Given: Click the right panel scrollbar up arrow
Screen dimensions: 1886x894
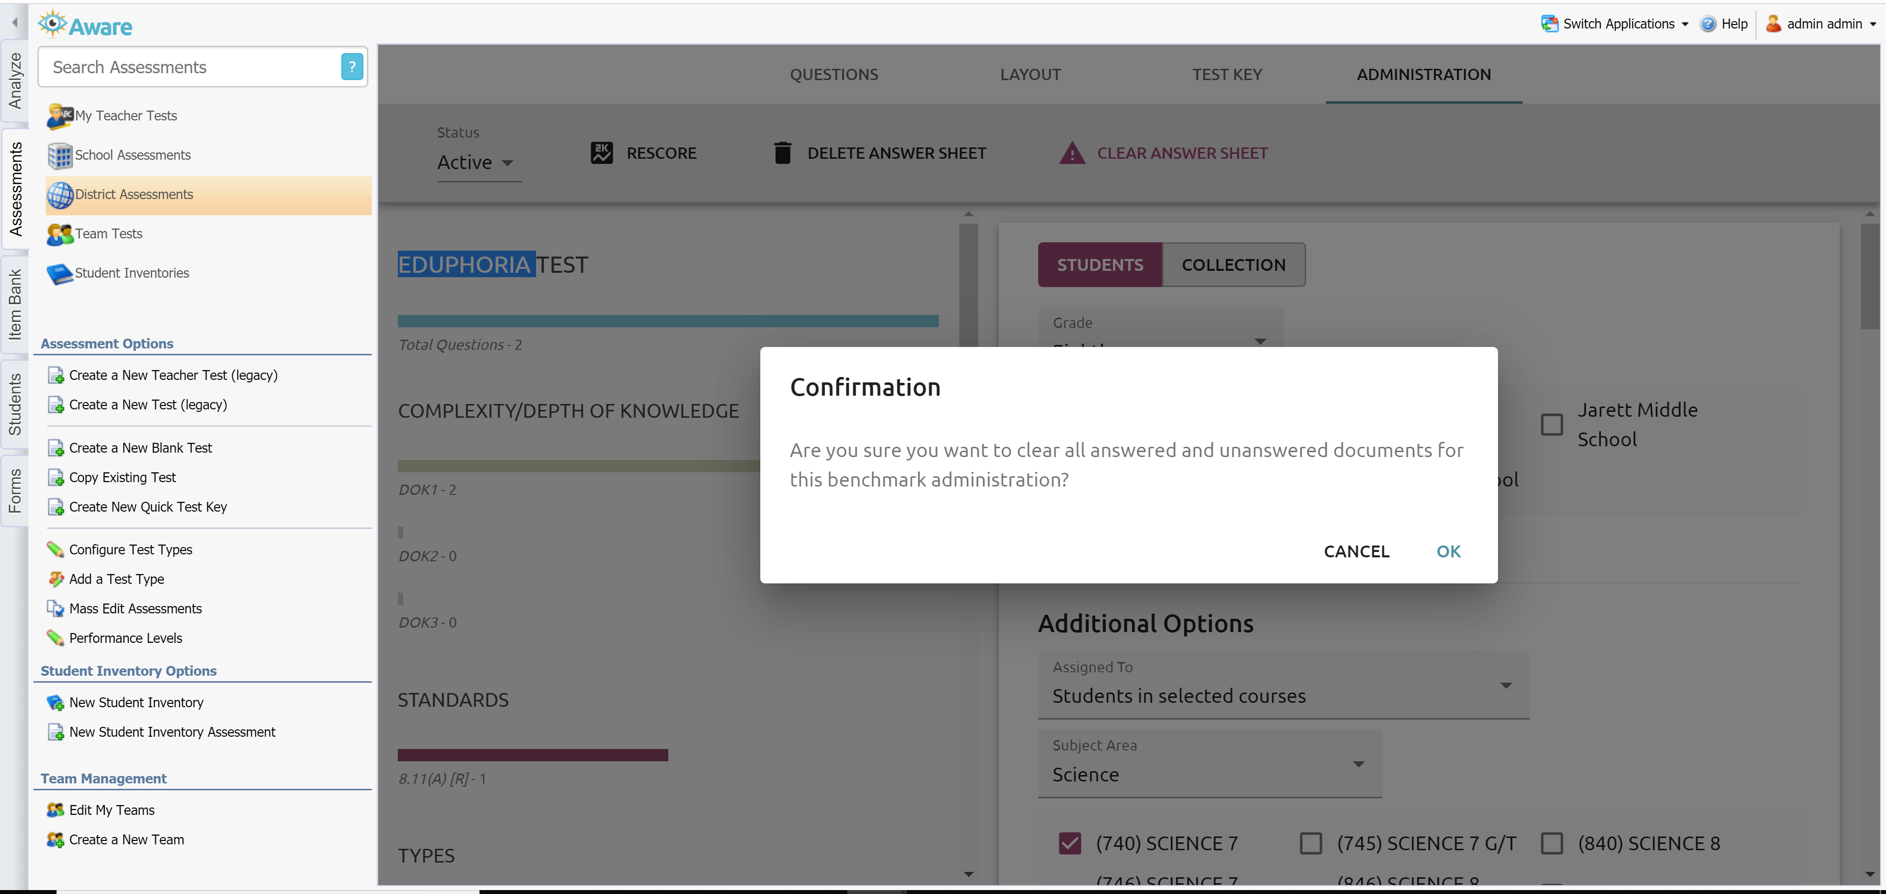Looking at the screenshot, I should click(x=1870, y=214).
